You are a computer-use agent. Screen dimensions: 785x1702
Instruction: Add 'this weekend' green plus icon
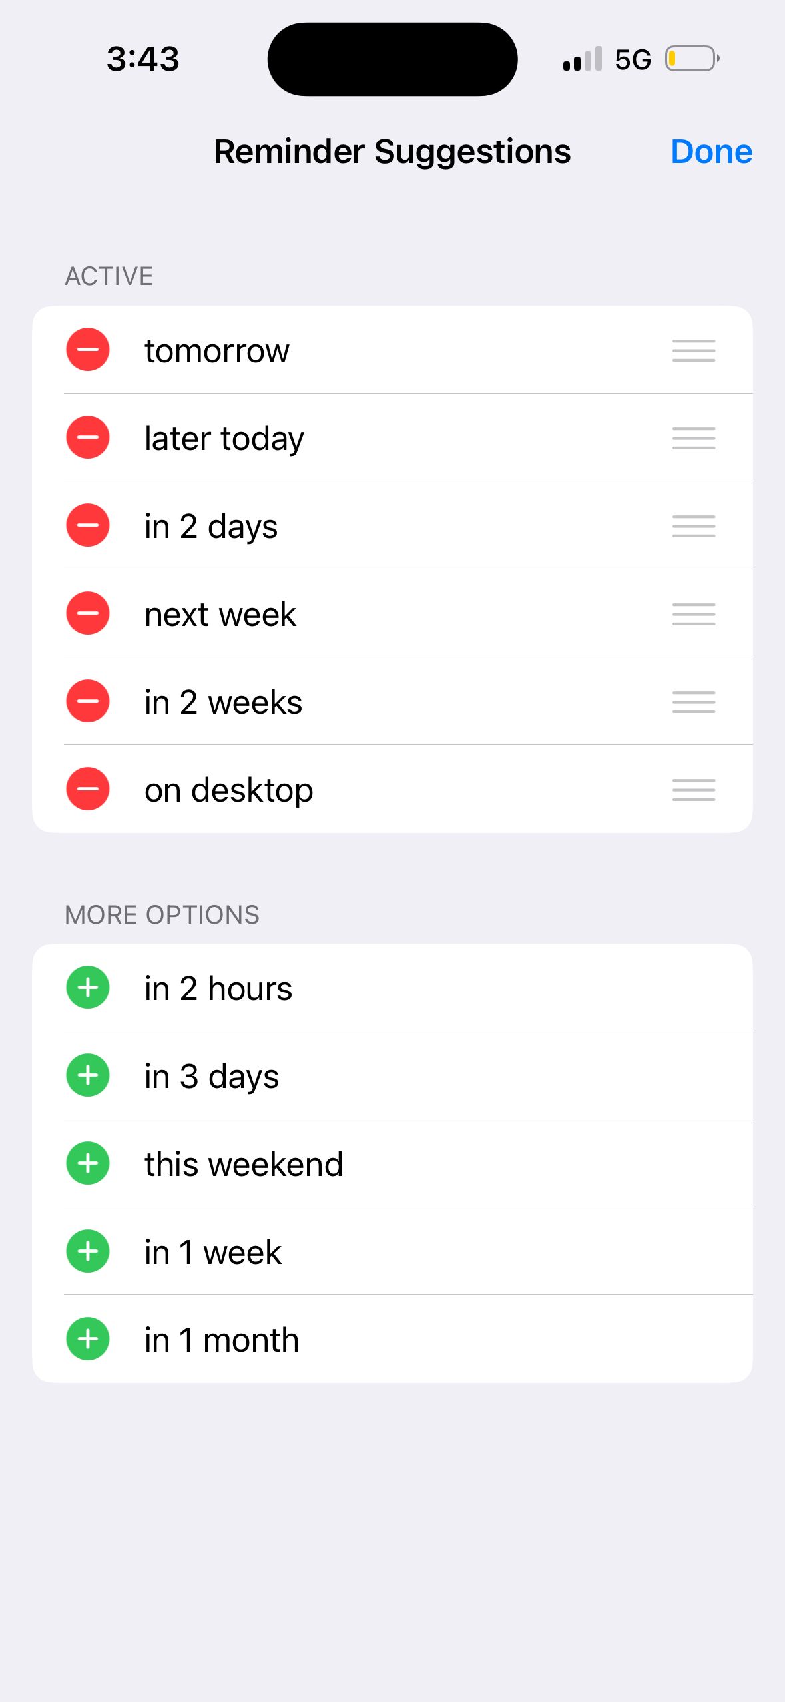pyautogui.click(x=88, y=1163)
